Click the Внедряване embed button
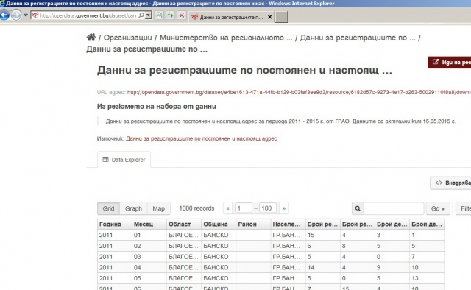 (450, 183)
